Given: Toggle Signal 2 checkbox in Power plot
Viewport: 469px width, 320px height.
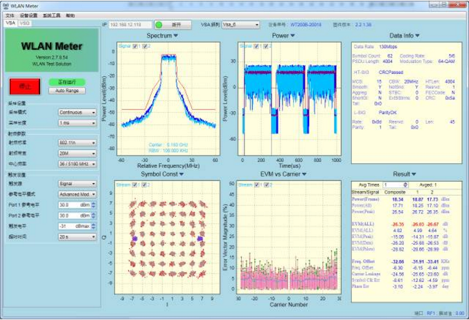Looking at the screenshot, I should point(266,46).
